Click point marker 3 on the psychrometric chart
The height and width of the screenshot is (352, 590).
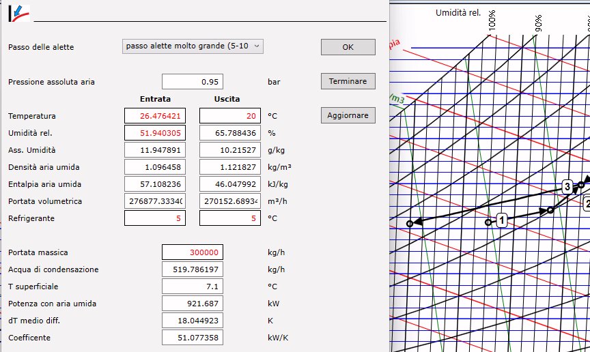(567, 187)
